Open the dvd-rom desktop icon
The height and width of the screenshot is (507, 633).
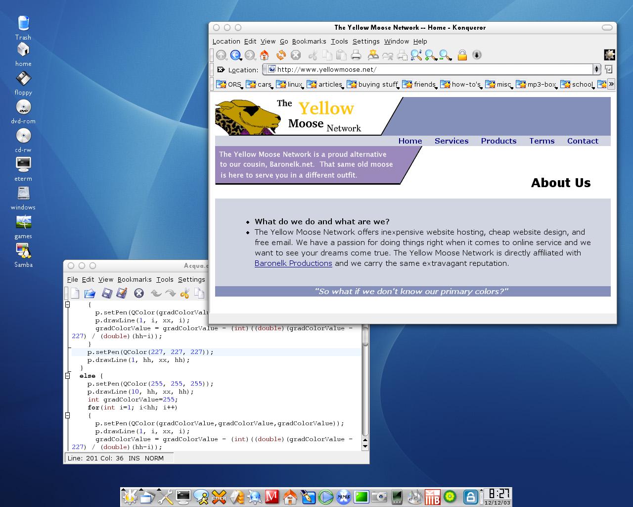23,111
